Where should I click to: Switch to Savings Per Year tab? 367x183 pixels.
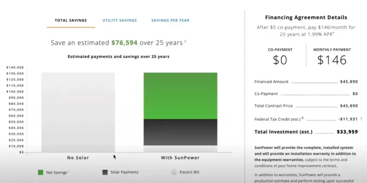point(170,20)
